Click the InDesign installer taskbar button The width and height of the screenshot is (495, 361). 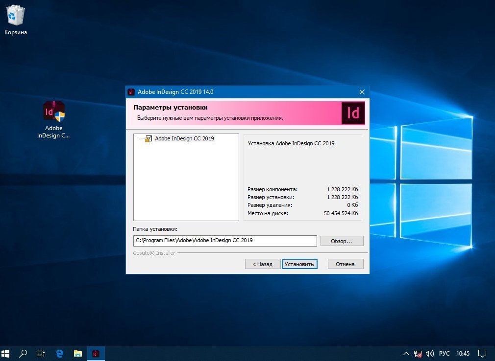tap(96, 354)
